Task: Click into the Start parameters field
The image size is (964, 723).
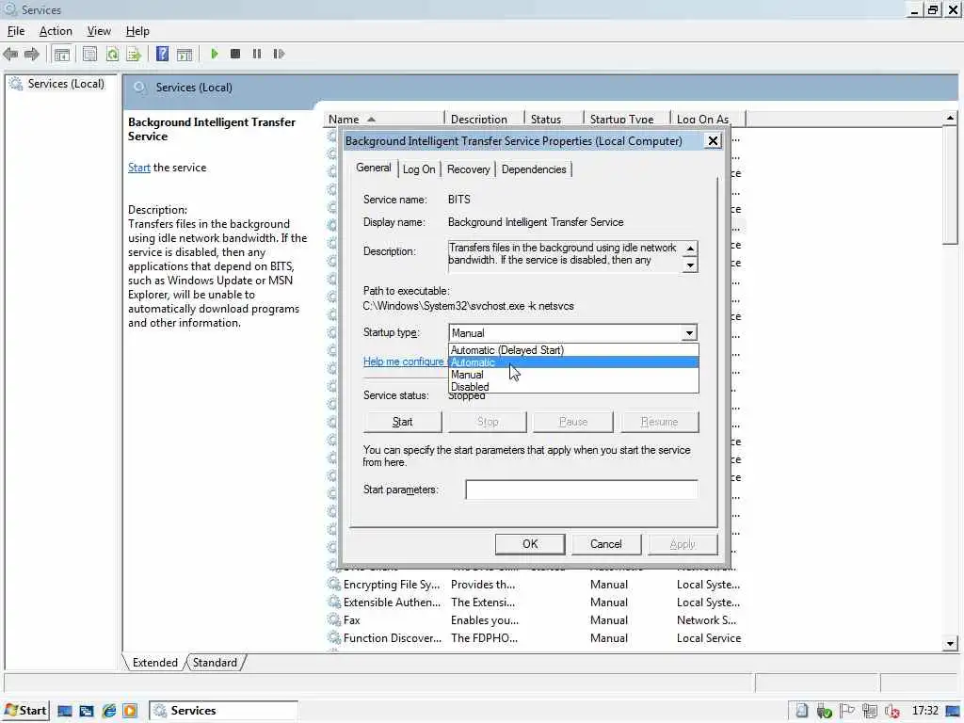Action: point(582,490)
